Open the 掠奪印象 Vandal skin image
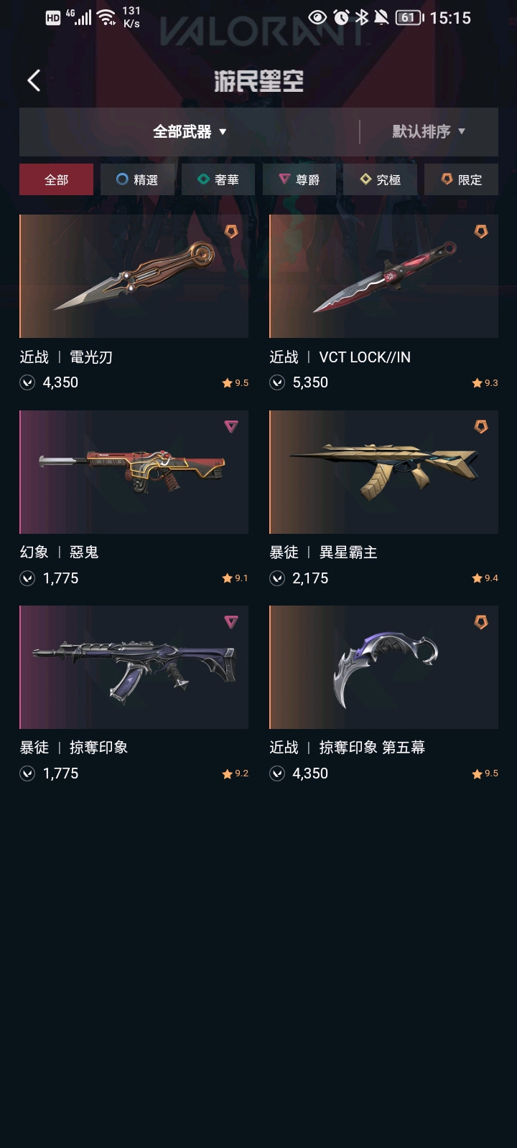The width and height of the screenshot is (517, 1148). point(134,667)
